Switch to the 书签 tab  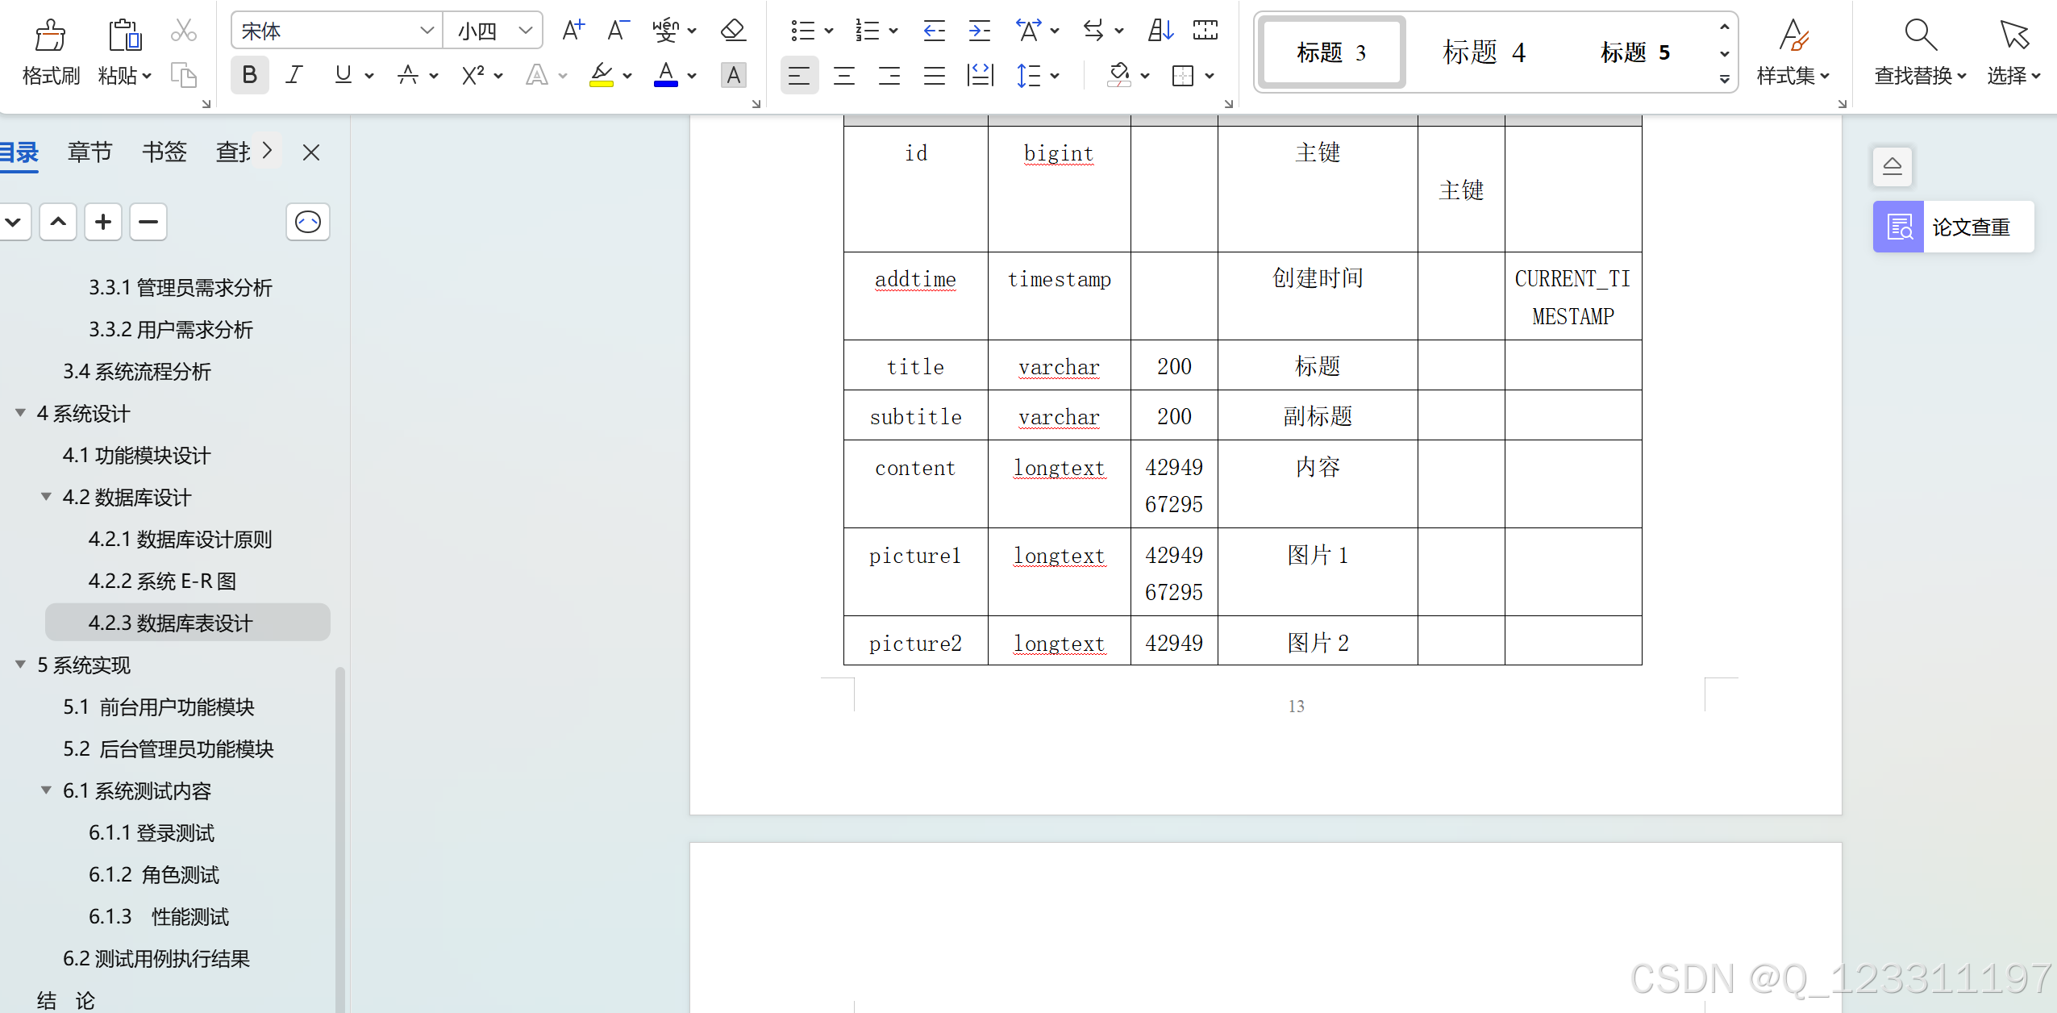[x=164, y=152]
